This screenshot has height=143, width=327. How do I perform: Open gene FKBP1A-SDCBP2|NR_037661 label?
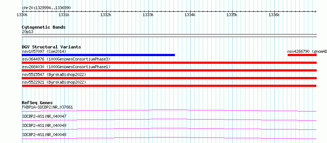point(47,107)
